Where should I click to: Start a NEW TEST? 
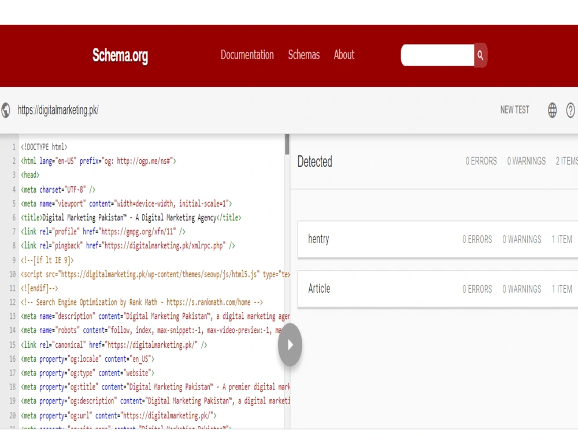[x=514, y=109]
